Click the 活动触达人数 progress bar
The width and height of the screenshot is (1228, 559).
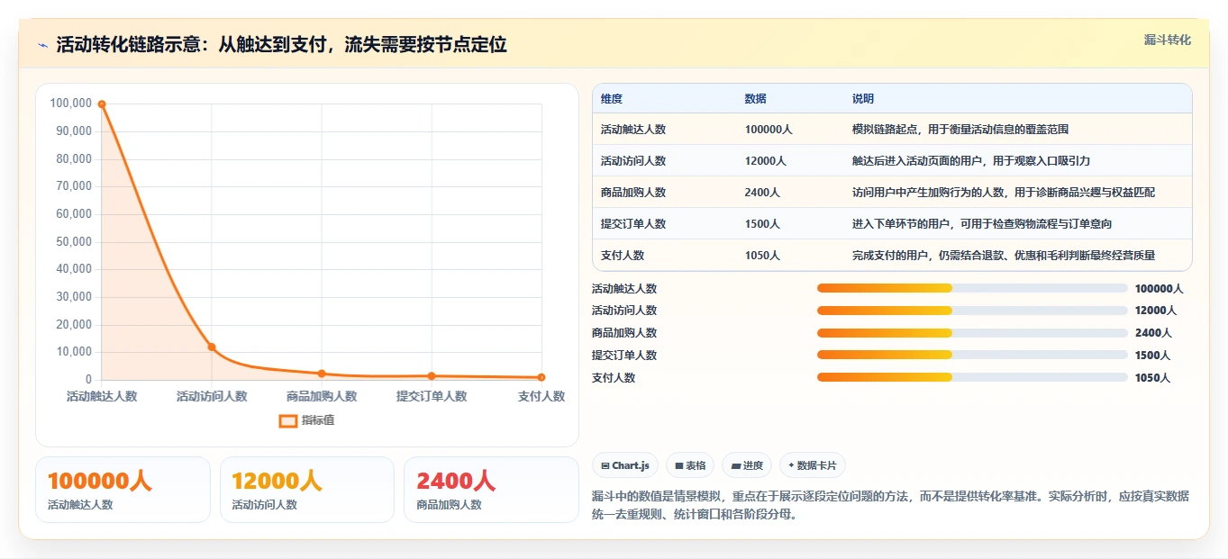(x=972, y=288)
